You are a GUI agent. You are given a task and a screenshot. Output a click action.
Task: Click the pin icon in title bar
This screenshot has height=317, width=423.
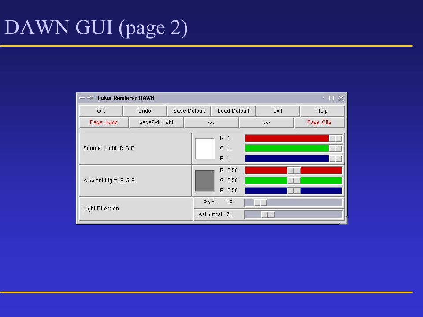click(x=90, y=98)
